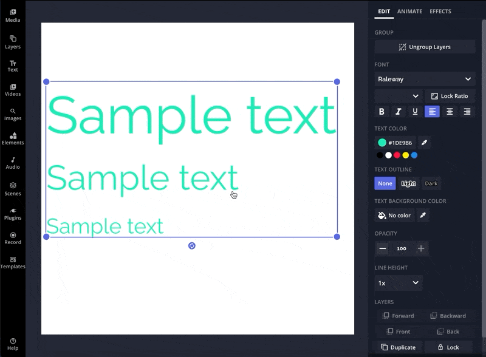
Task: Click the rotate handle below selection
Action: pos(192,246)
